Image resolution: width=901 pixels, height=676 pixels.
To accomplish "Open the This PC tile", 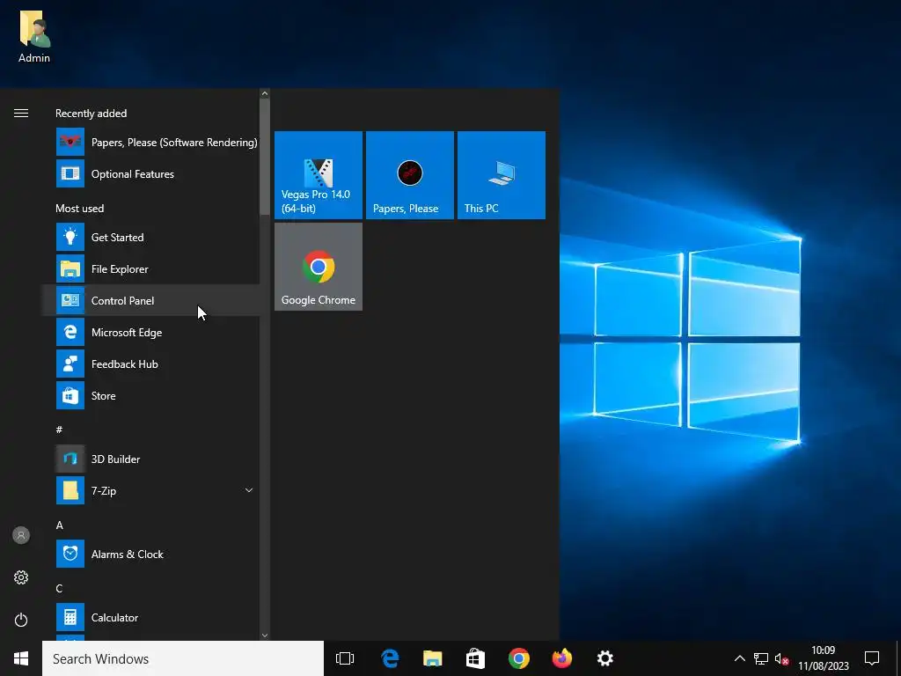I will click(x=501, y=175).
